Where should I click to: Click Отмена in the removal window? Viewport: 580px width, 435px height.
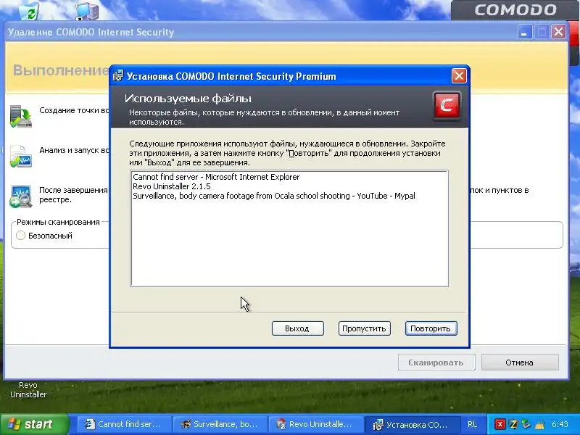[x=519, y=362]
